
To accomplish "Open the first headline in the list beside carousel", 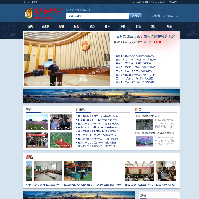I will coord(135,56).
